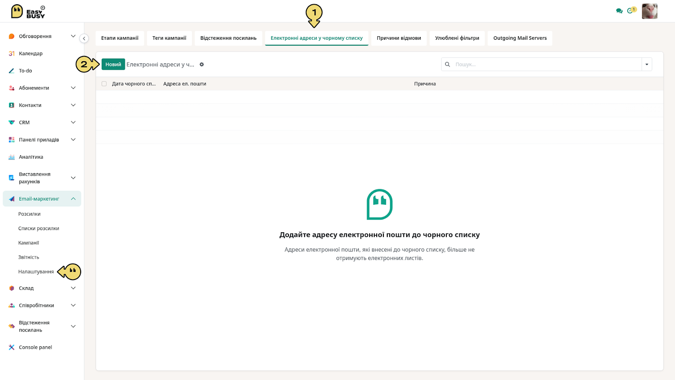Switch to Відстеження посилань tab
The height and width of the screenshot is (380, 675).
point(228,38)
